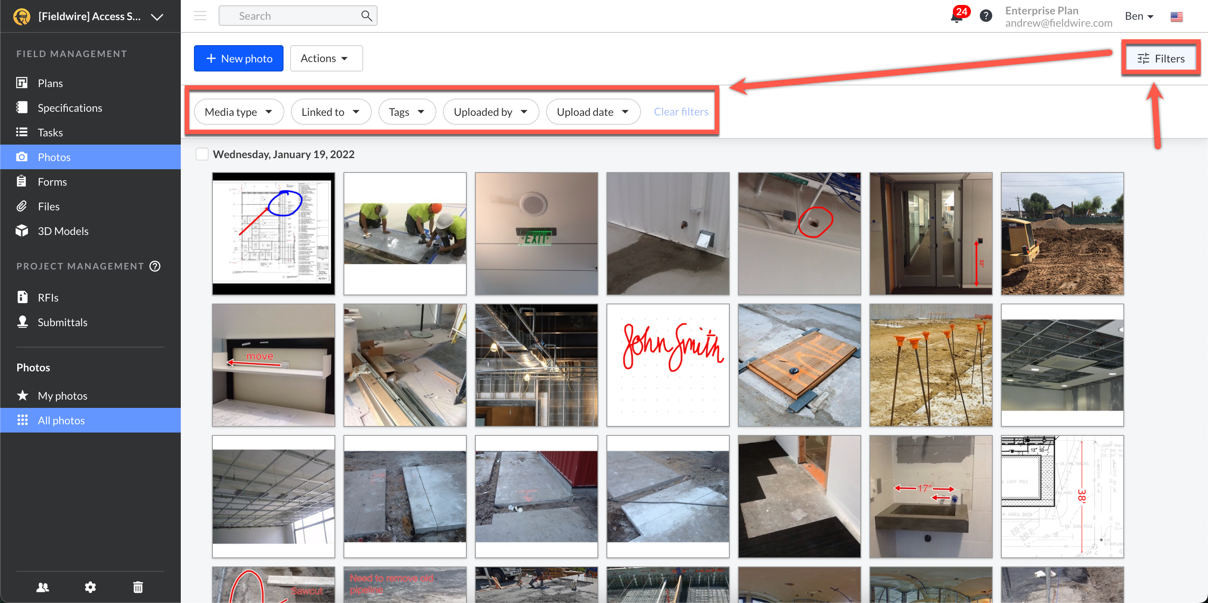Click Project Management help icon

155,266
